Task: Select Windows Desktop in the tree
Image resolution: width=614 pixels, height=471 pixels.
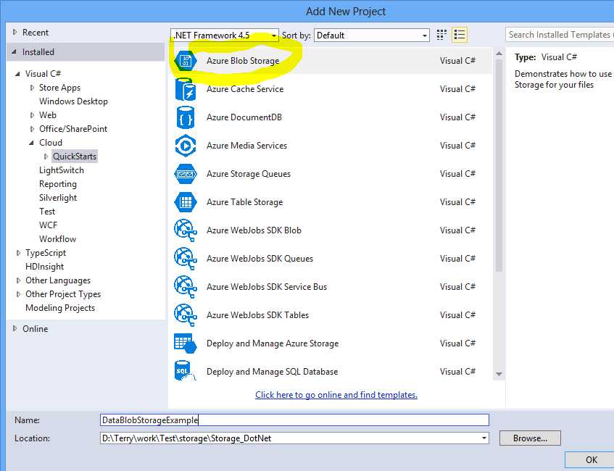Action: point(73,101)
